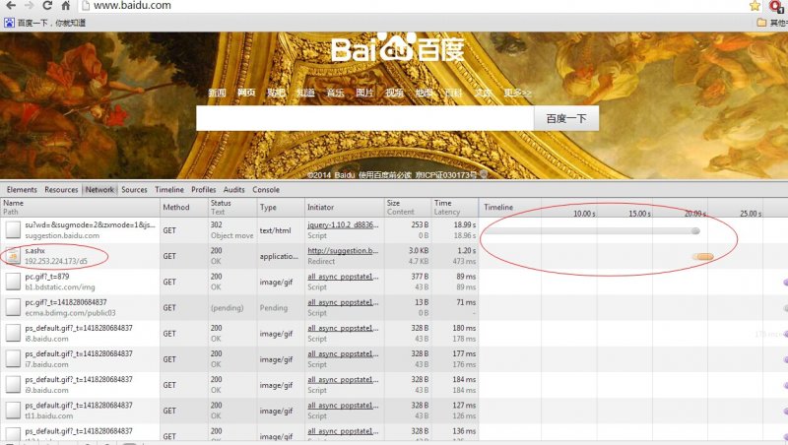Open the http://suggestion.b... initiator link

(343, 251)
